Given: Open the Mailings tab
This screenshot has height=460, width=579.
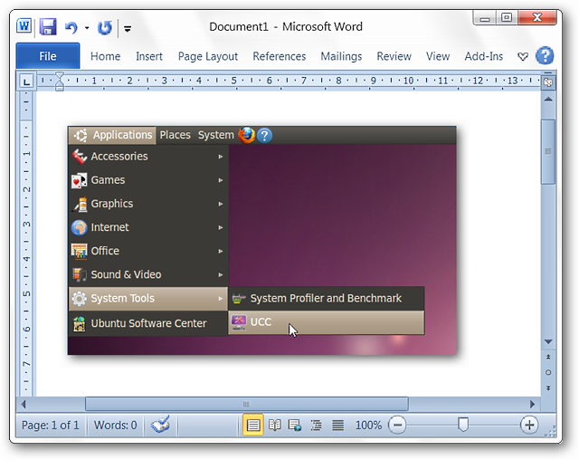Looking at the screenshot, I should (341, 56).
